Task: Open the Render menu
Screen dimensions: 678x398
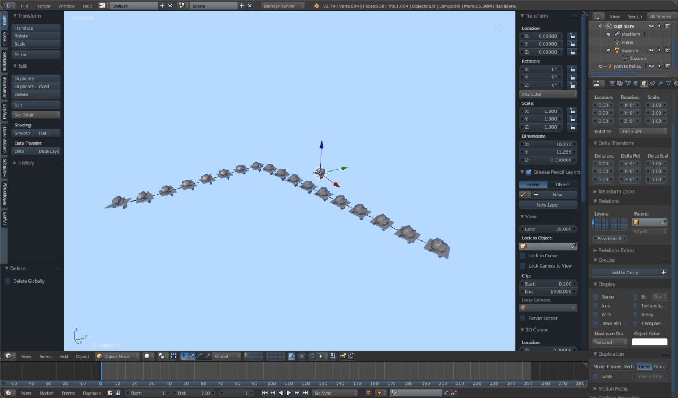Action: (x=44, y=6)
